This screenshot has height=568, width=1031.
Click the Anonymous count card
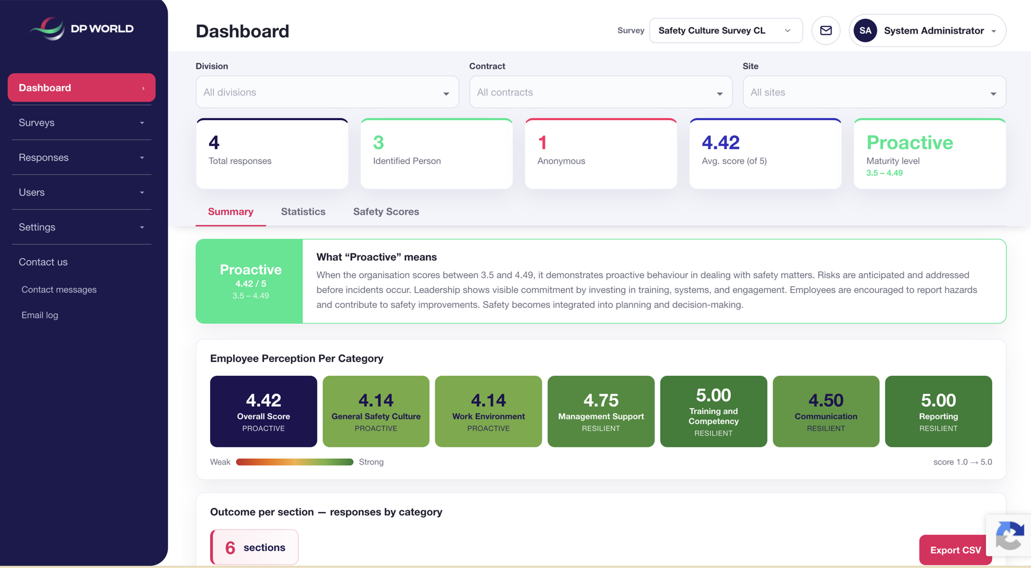(x=601, y=153)
